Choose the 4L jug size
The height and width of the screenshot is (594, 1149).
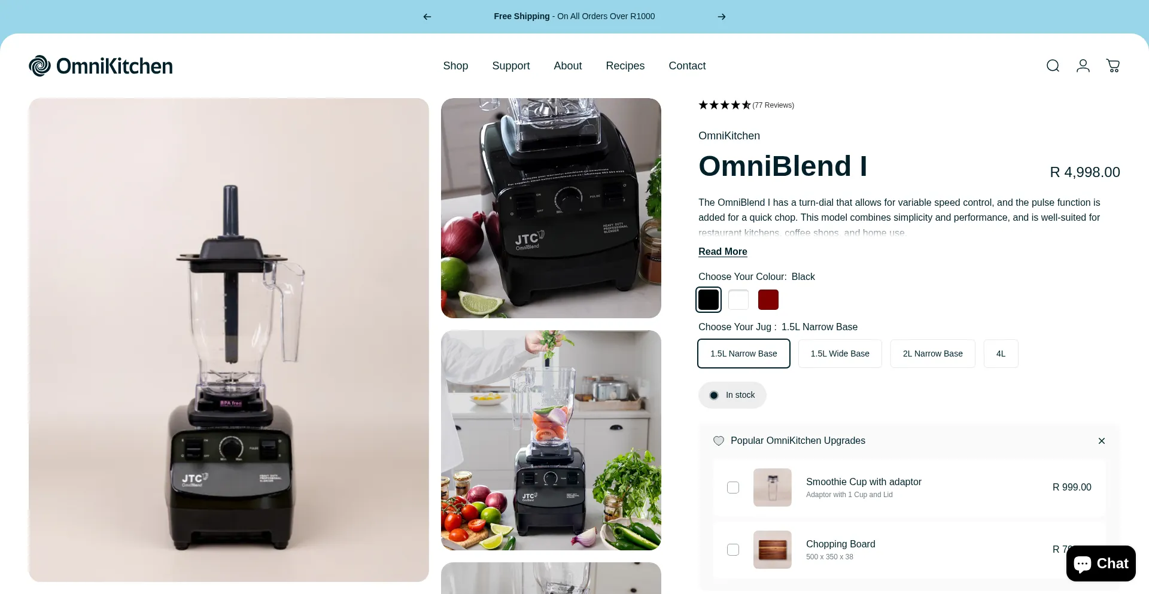point(1001,354)
